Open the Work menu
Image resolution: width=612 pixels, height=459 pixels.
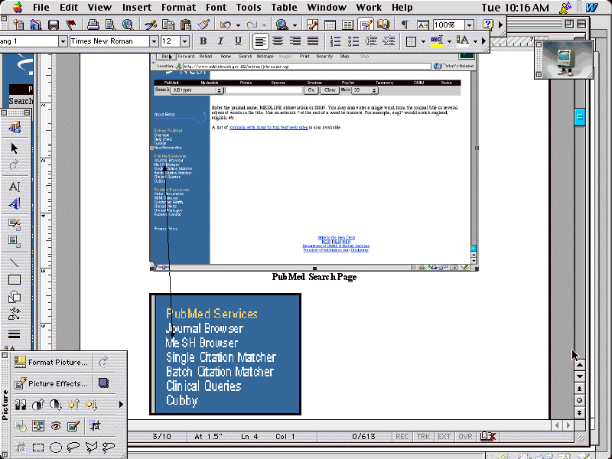(x=369, y=8)
